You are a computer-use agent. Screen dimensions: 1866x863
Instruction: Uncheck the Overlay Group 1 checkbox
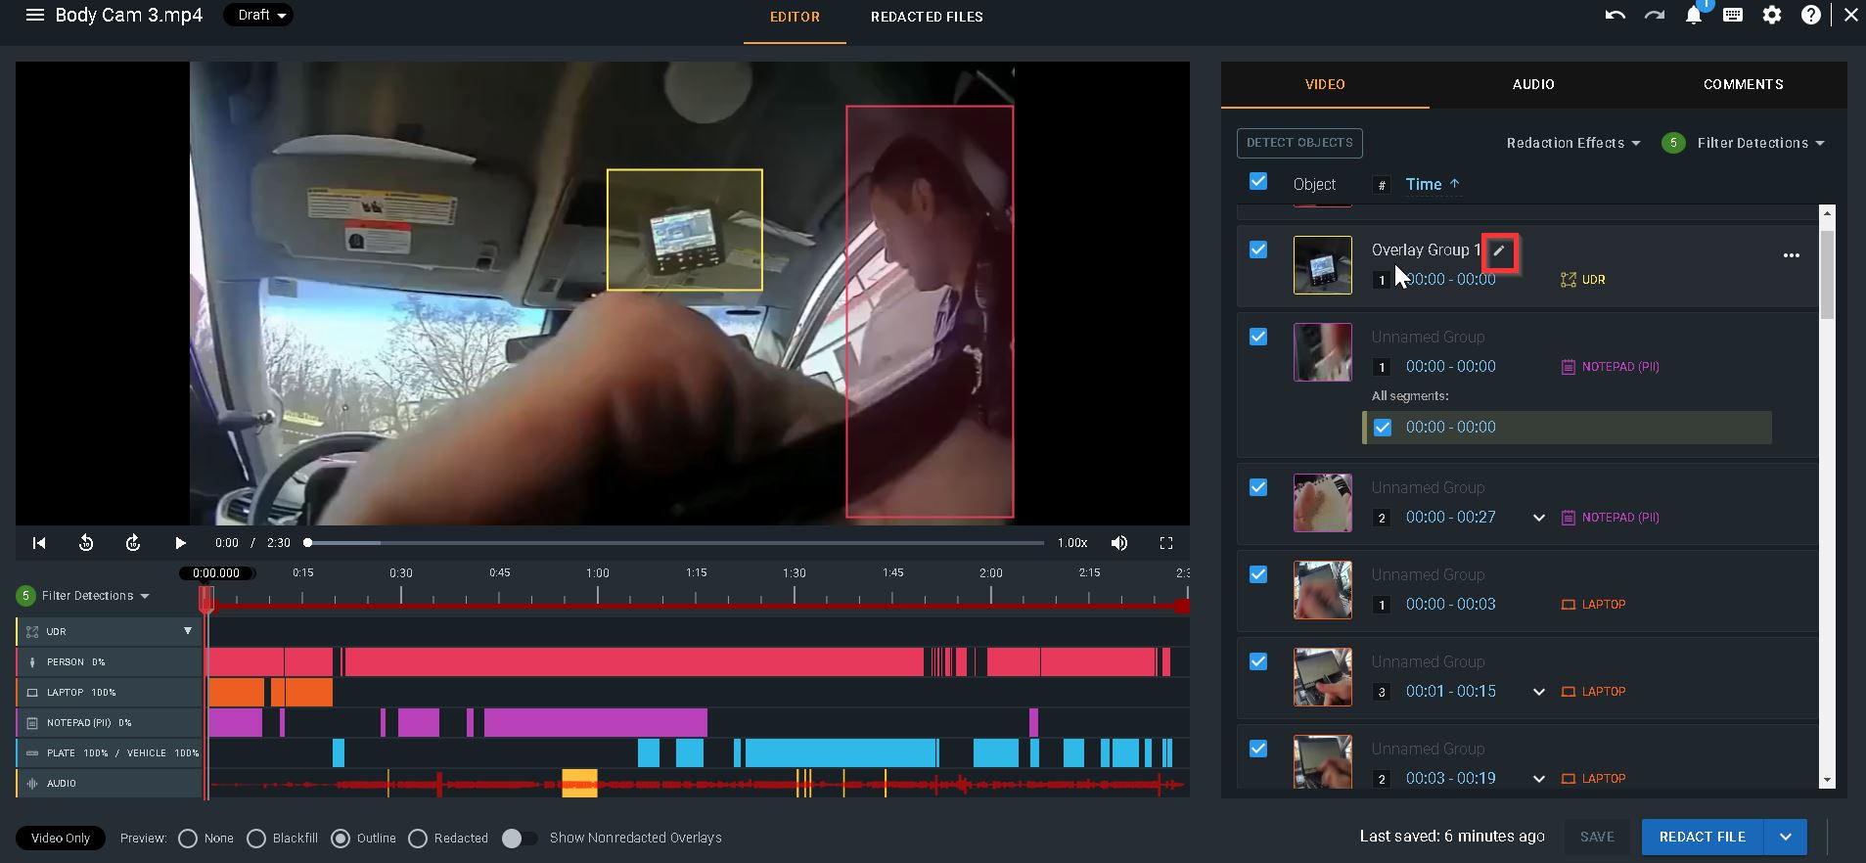coord(1258,250)
